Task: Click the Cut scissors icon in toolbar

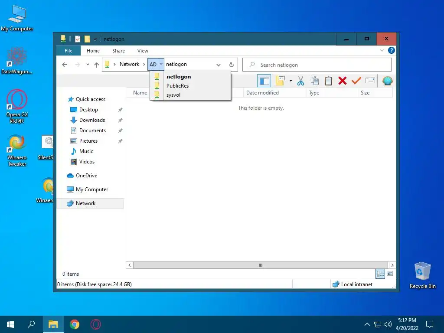Action: [300, 81]
